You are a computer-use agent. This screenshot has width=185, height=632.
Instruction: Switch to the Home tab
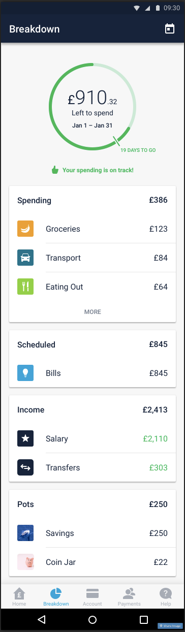coord(19,597)
